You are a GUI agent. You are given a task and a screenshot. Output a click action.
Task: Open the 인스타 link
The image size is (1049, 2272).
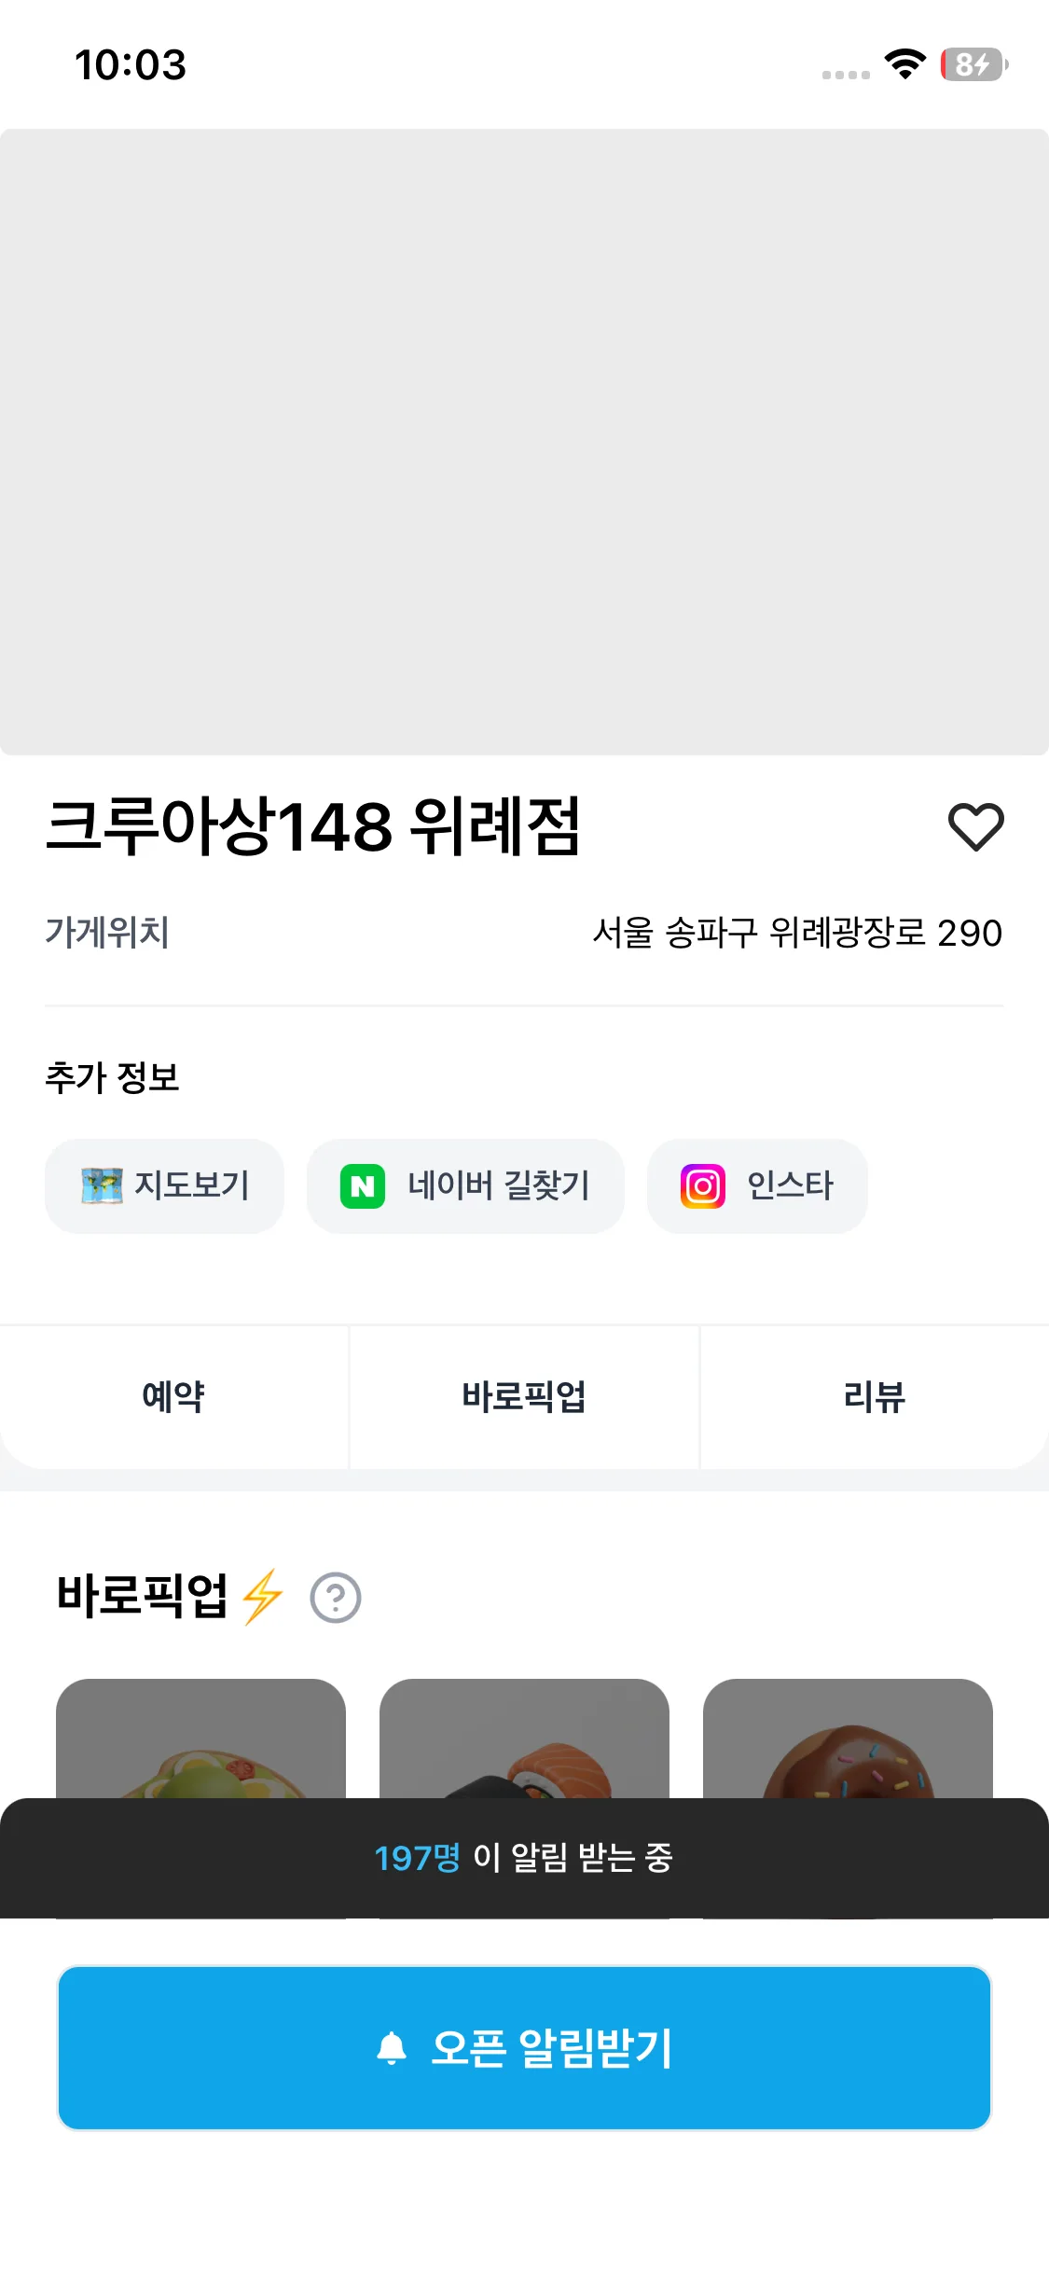[757, 1185]
